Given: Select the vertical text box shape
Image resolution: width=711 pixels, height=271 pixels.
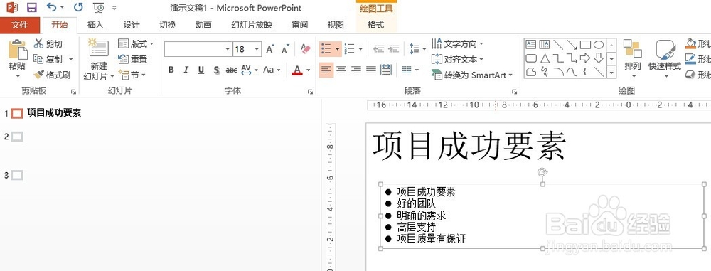Looking at the screenshot, I should (x=545, y=45).
